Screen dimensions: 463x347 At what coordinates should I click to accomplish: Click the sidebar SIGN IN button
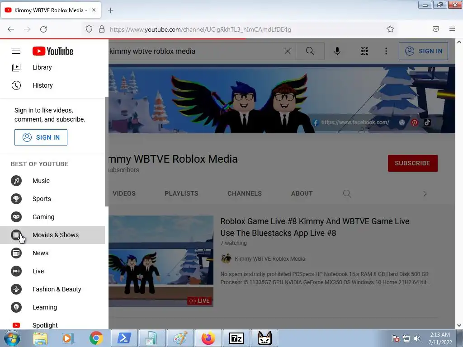pos(41,137)
